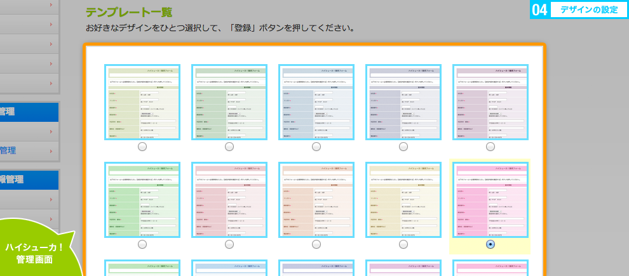Image resolution: width=629 pixels, height=276 pixels.
Task: Select radio button under gray-purple template
Action: click(403, 147)
